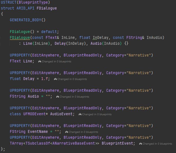Open 'Changed in 0 blueprints' hint for EventName
Screen dimensions: 176x153
[x=84, y=132]
